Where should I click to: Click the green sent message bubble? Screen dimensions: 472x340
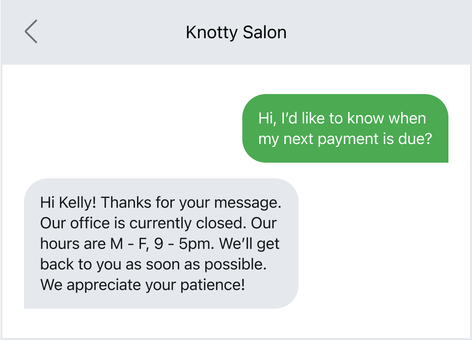[x=345, y=128]
